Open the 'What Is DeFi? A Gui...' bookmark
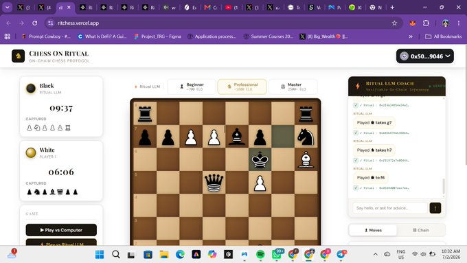This screenshot has width=467, height=263. click(x=102, y=36)
